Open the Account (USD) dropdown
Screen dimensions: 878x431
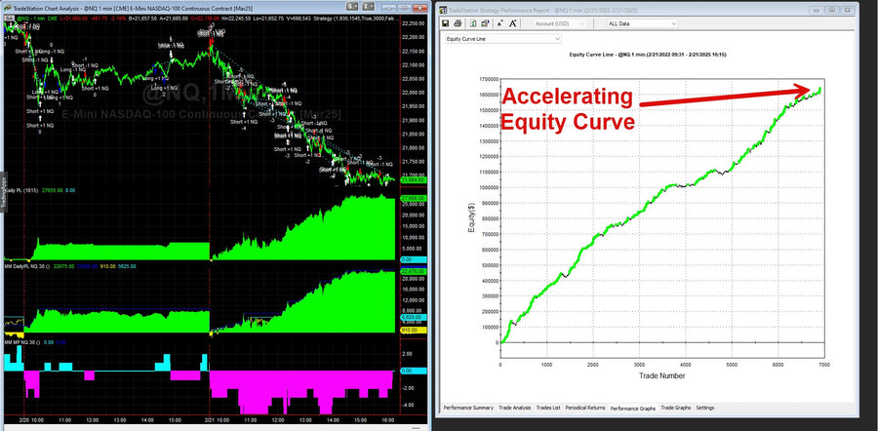pyautogui.click(x=560, y=23)
